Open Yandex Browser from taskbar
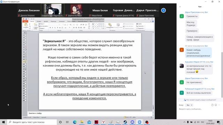223x125 pixels. point(103,122)
